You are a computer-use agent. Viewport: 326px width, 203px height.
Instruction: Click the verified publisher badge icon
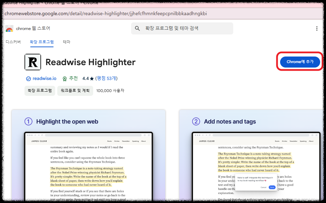pyautogui.click(x=28, y=79)
